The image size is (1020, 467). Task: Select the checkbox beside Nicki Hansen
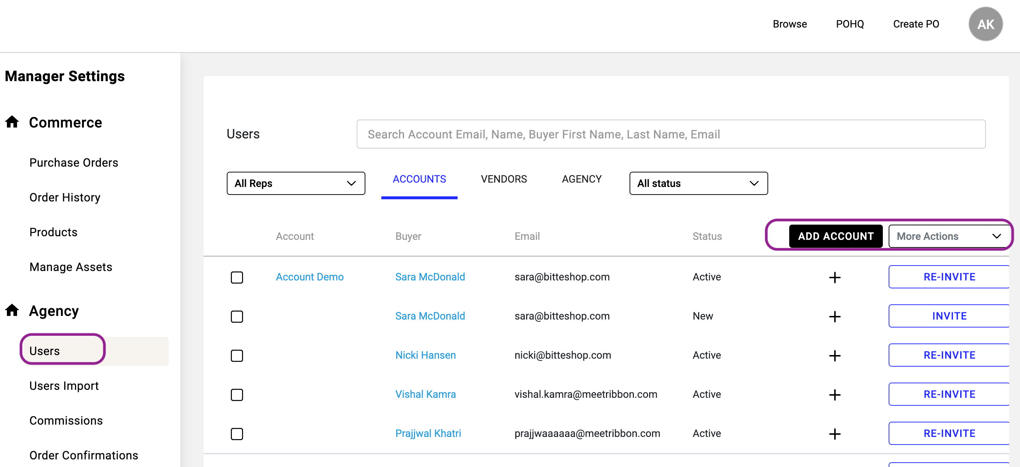237,356
